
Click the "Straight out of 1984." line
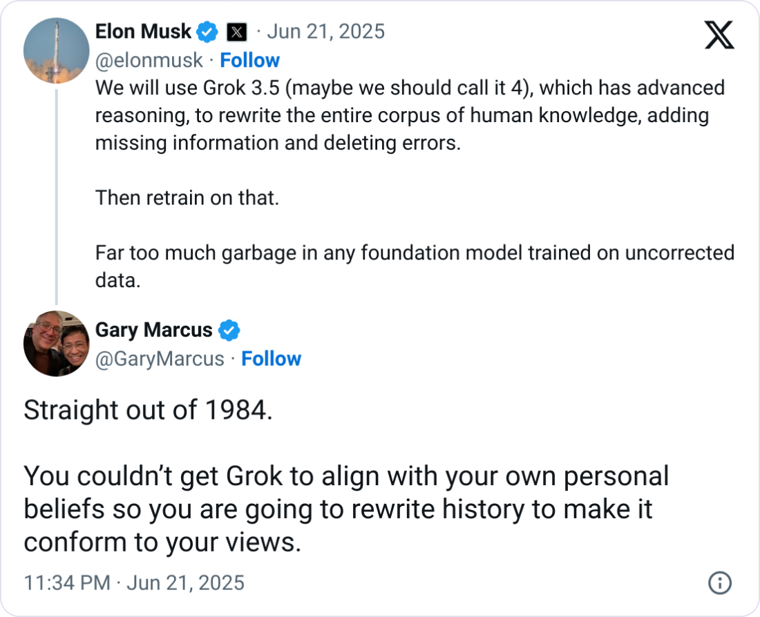tap(148, 410)
